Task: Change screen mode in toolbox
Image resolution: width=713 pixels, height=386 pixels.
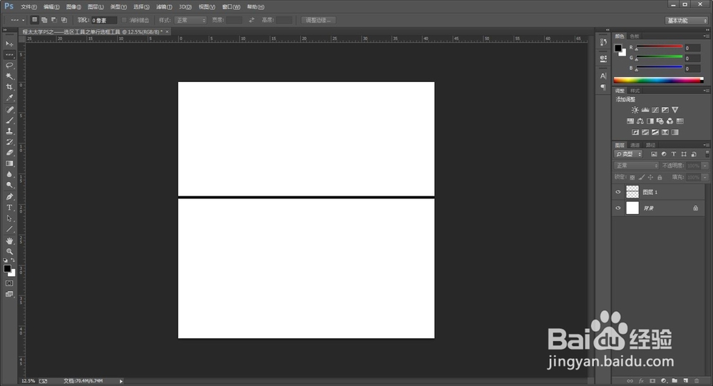Action: tap(9, 294)
